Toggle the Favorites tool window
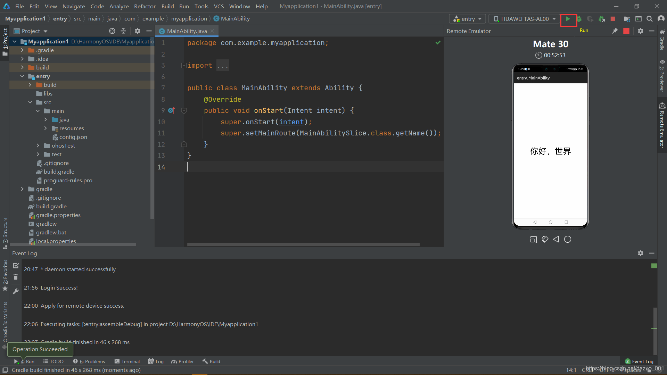The height and width of the screenshot is (375, 667). [x=5, y=275]
